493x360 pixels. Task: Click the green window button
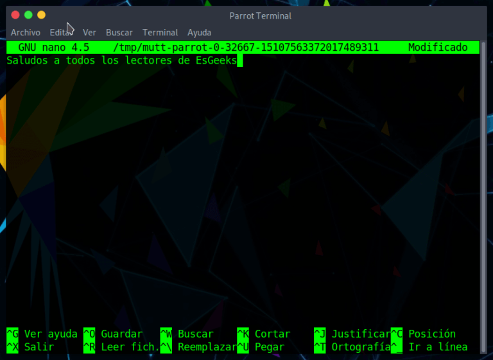[x=28, y=15]
